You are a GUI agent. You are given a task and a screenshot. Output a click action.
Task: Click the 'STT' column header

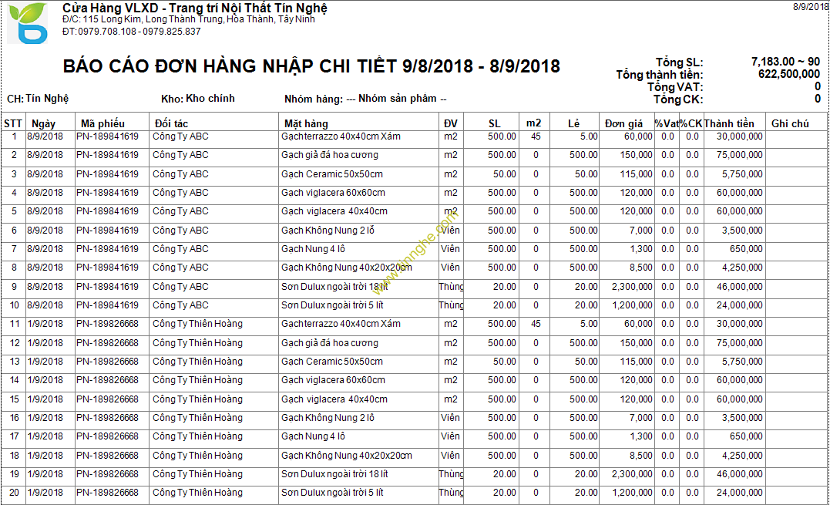coord(12,123)
